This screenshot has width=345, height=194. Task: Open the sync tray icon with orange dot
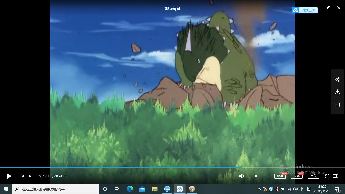265,189
